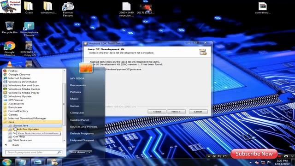Cancel the Android SDK Tools Setup
295x166 pixels.
198,112
